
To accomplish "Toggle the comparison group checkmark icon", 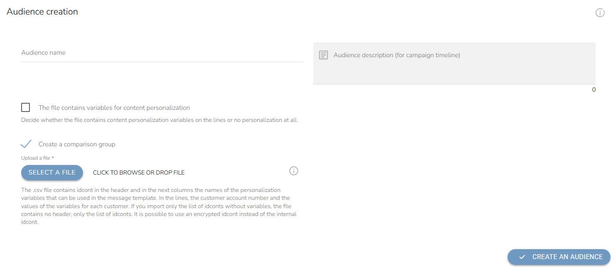I will pyautogui.click(x=26, y=144).
